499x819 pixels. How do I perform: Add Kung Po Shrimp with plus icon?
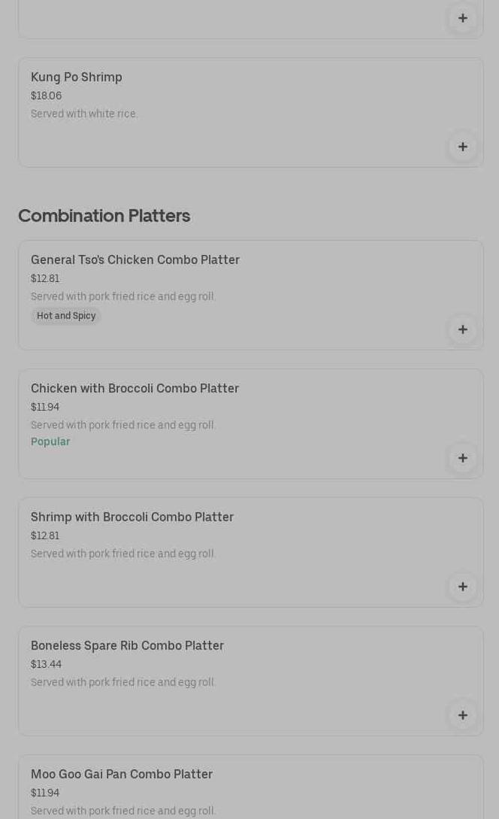point(462,147)
